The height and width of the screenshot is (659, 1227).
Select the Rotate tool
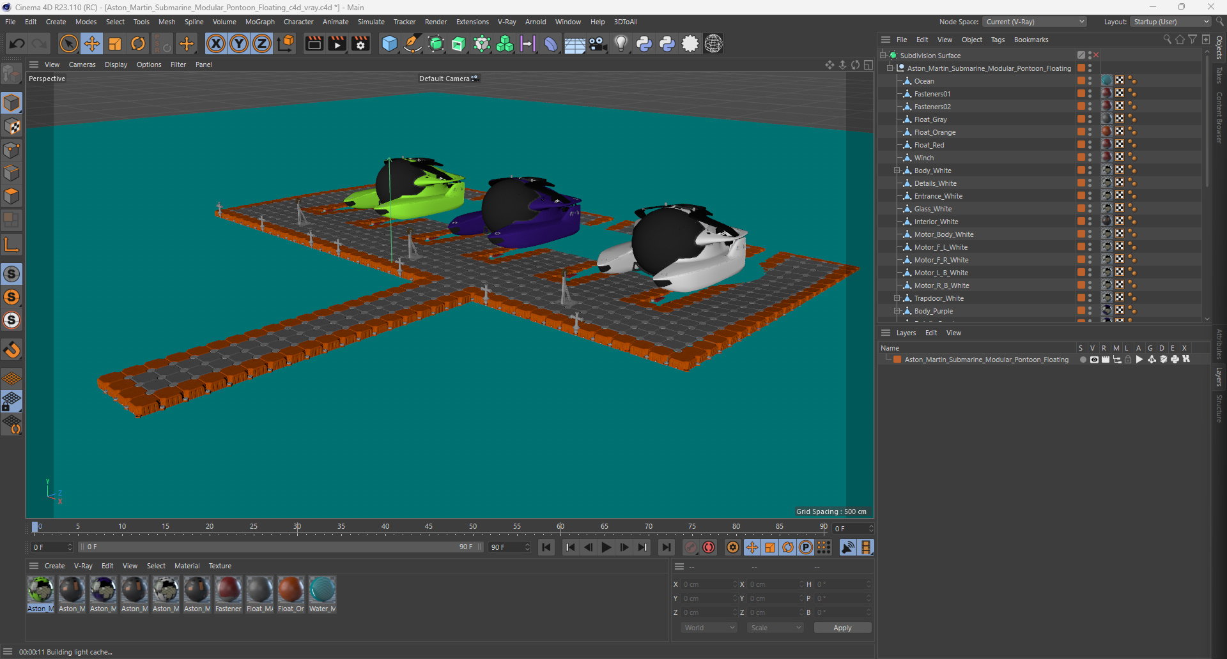(138, 43)
